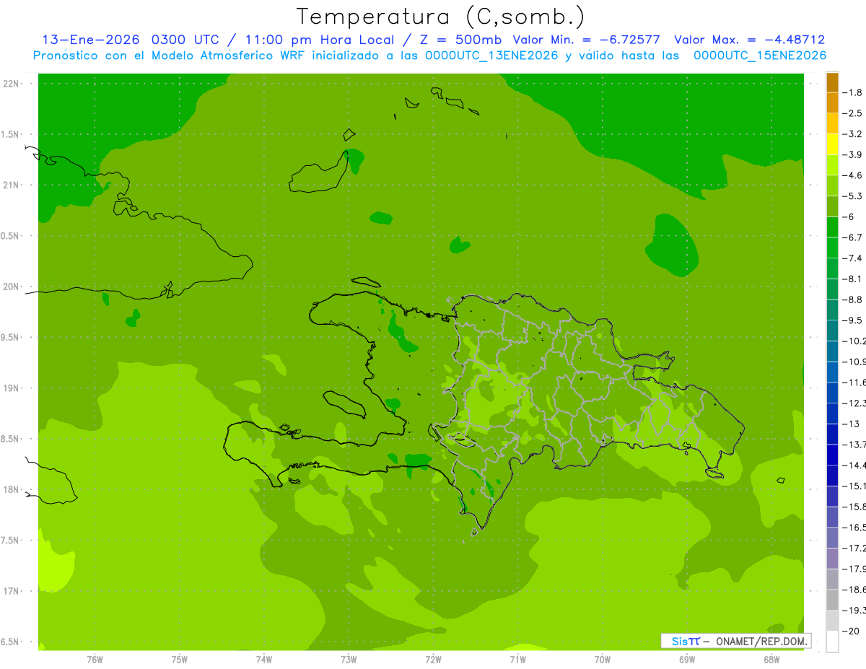866x669 pixels.
Task: Click the '-4.6' color scale value
Action: point(853,175)
